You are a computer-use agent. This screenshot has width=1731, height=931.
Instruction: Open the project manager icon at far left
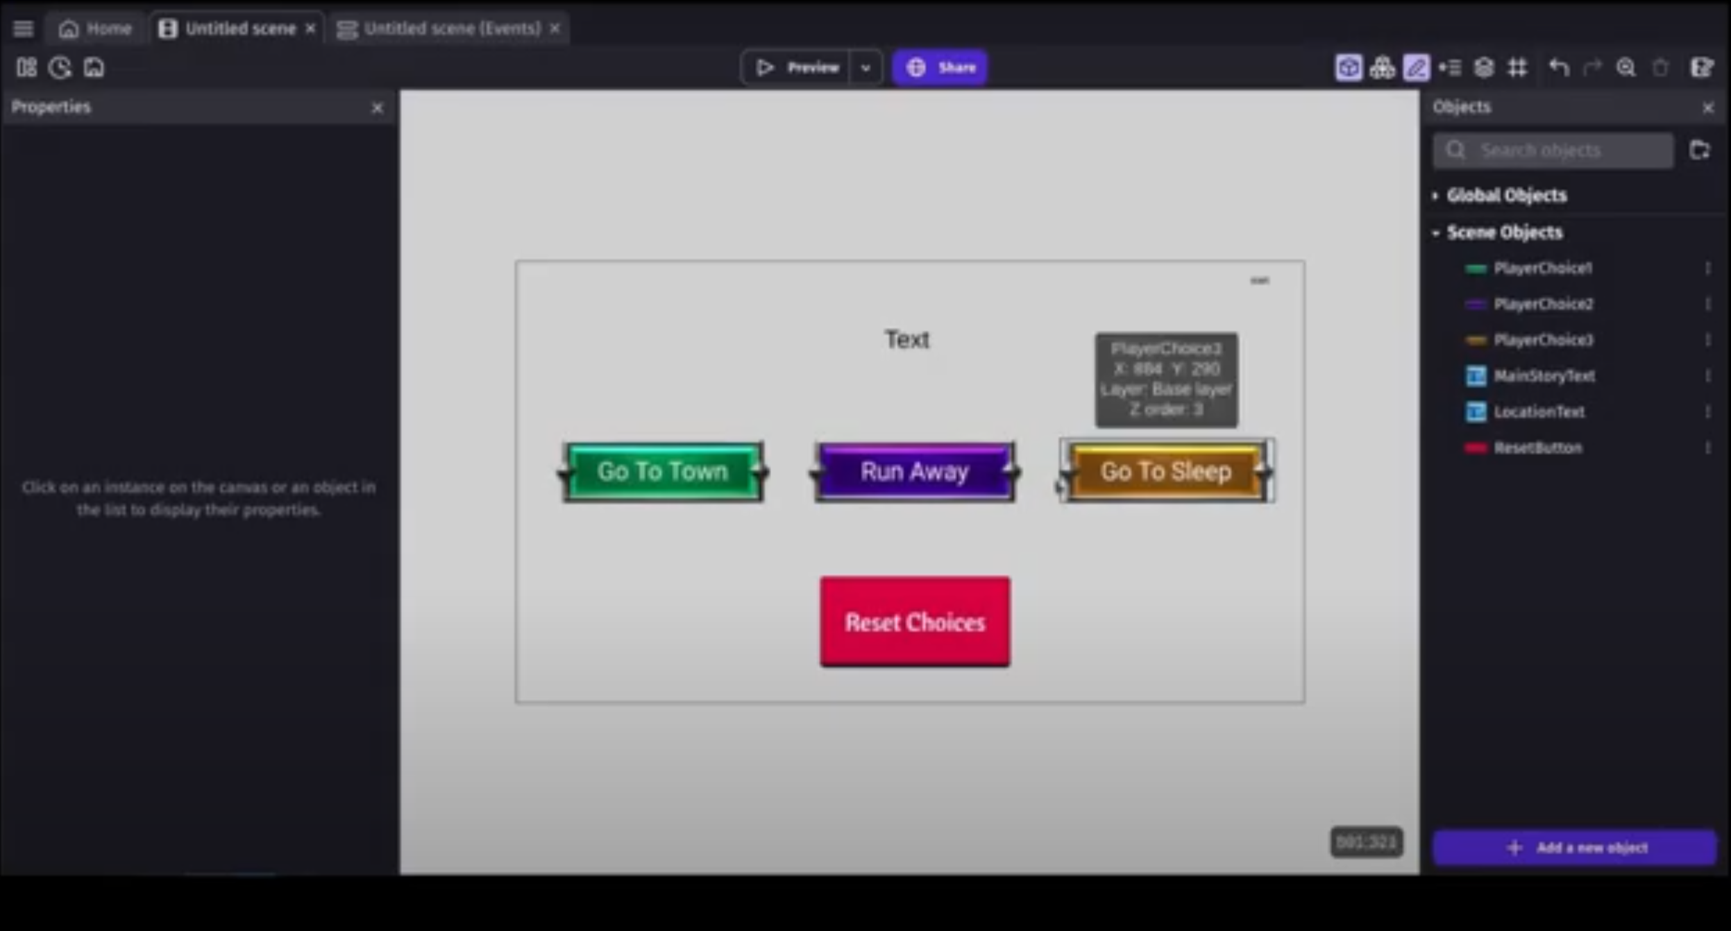point(26,68)
